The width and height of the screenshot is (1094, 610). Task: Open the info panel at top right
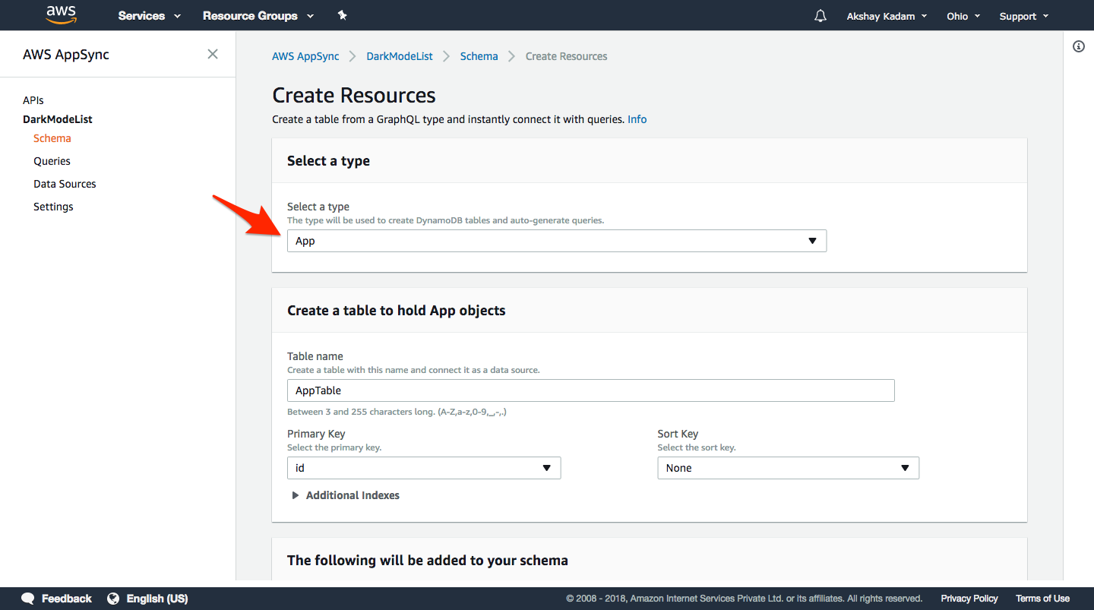(1078, 46)
